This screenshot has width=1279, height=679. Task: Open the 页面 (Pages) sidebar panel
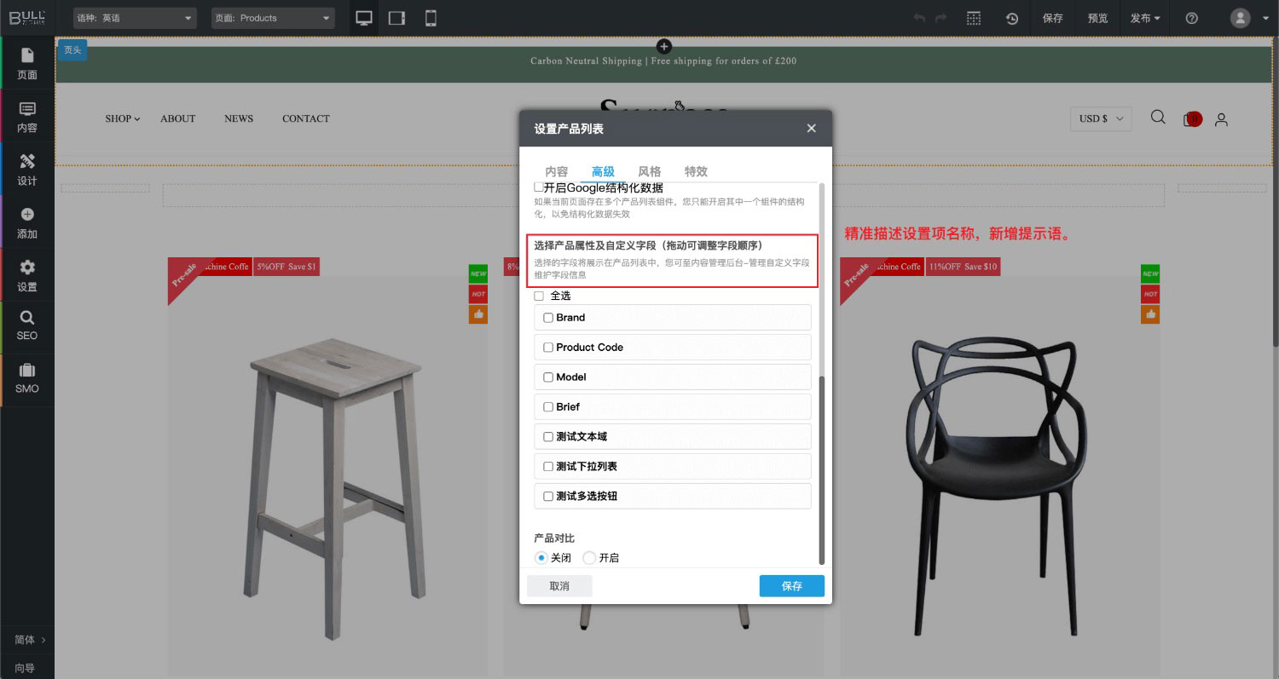point(27,64)
